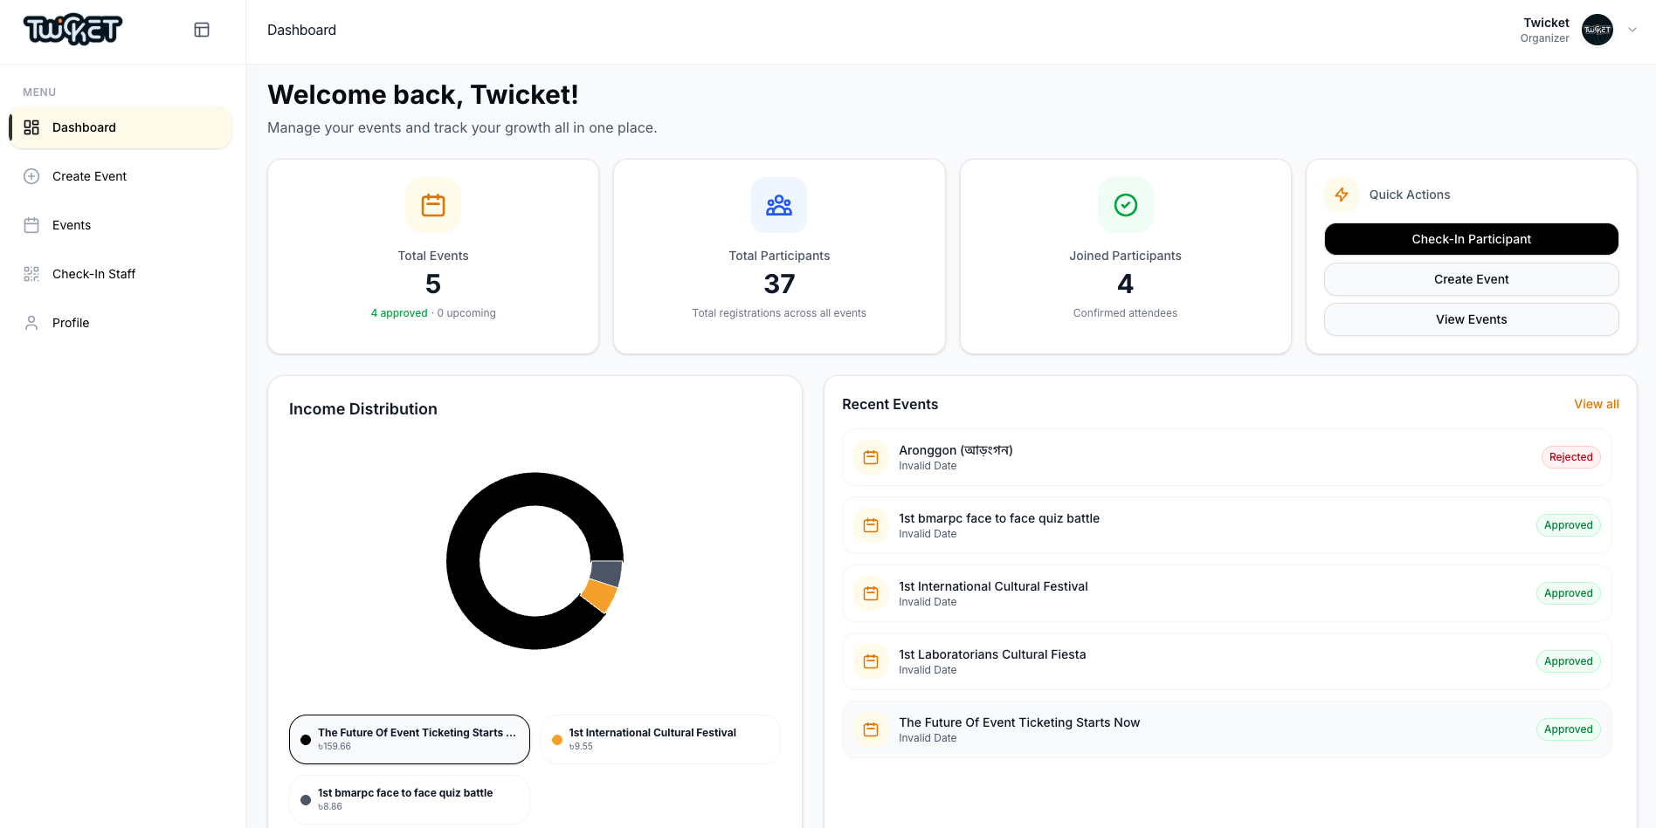Open the Aronggon event row
Screen dimensions: 1656x828
pos(1227,457)
